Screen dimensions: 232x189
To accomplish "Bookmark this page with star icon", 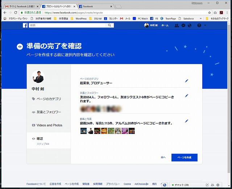I will click(x=210, y=12).
